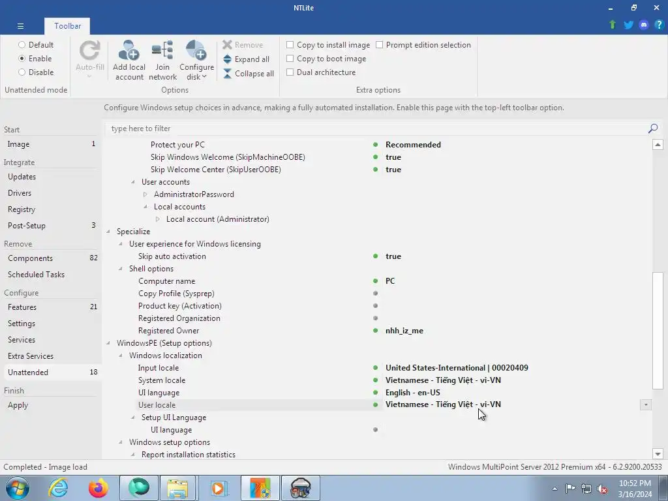Screen dimensions: 668x501
Task: Select Product key (Activation) row
Action: (x=377, y=305)
